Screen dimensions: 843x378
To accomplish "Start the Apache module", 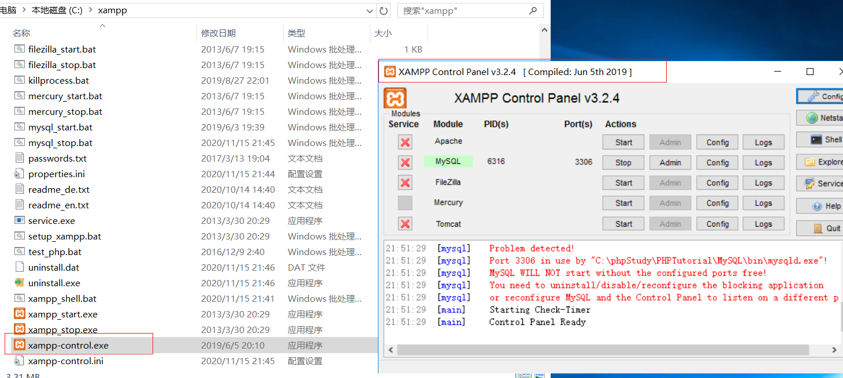I will tap(623, 143).
